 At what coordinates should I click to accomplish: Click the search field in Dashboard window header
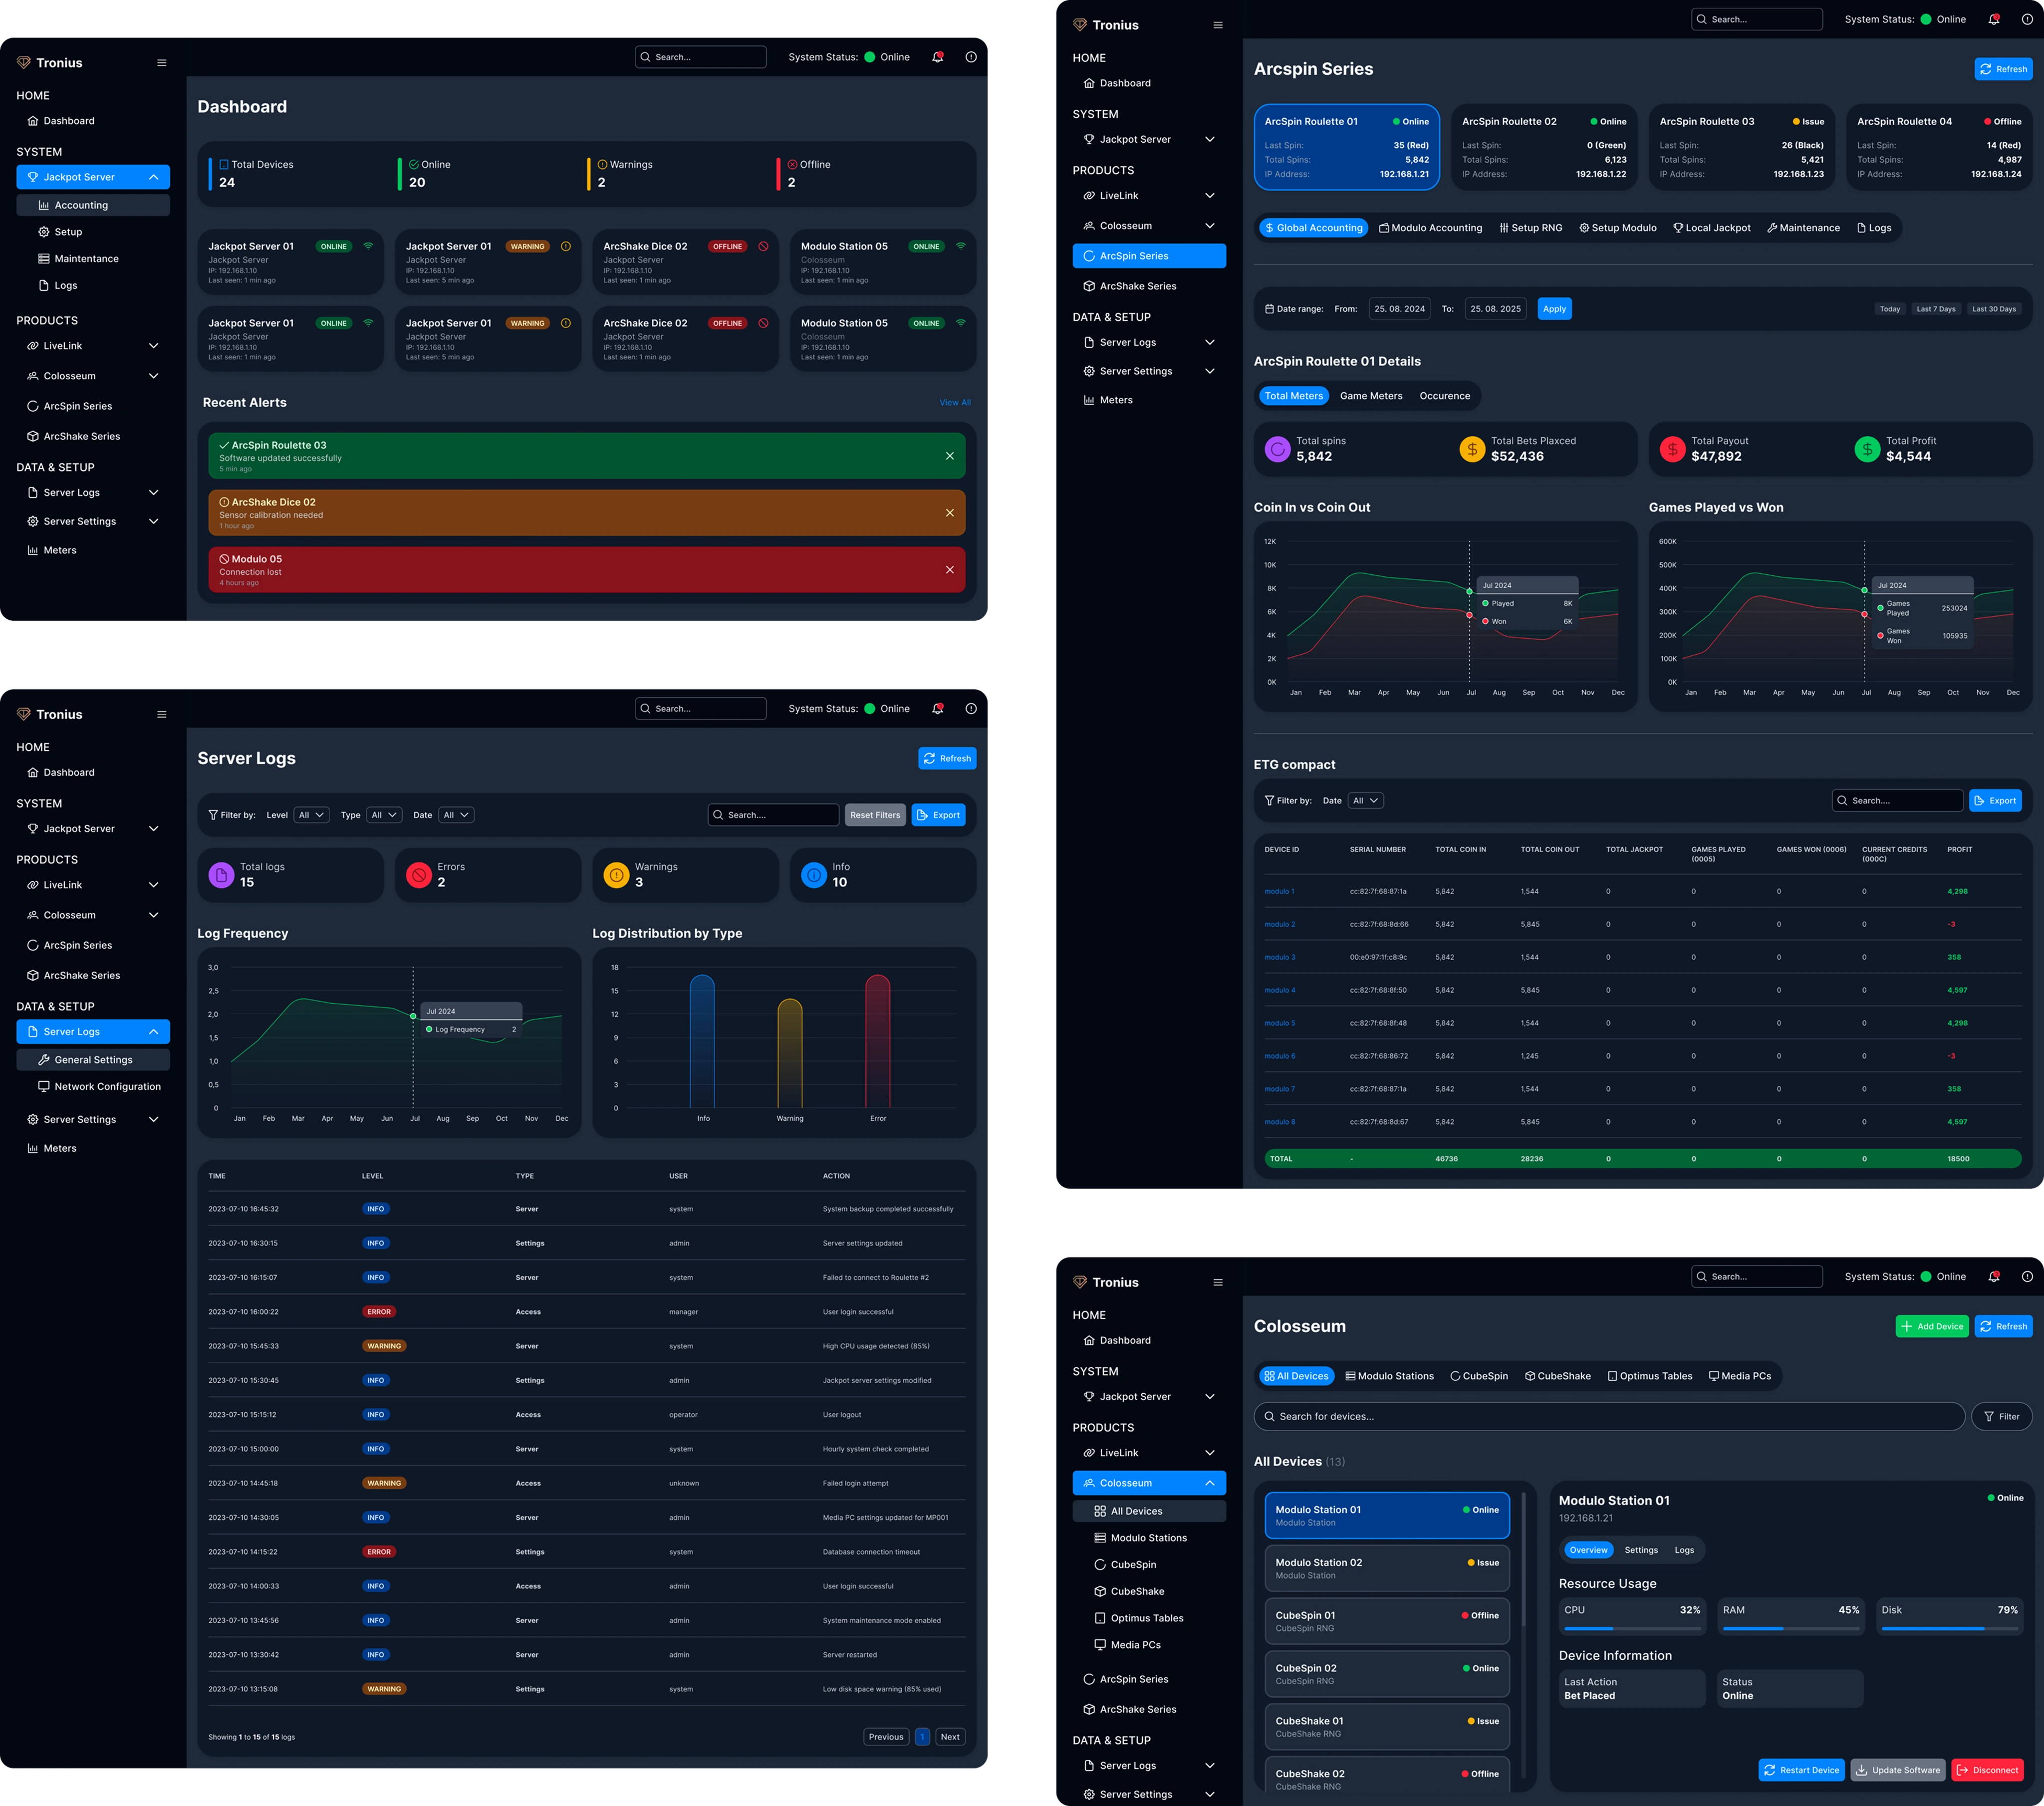(x=701, y=57)
